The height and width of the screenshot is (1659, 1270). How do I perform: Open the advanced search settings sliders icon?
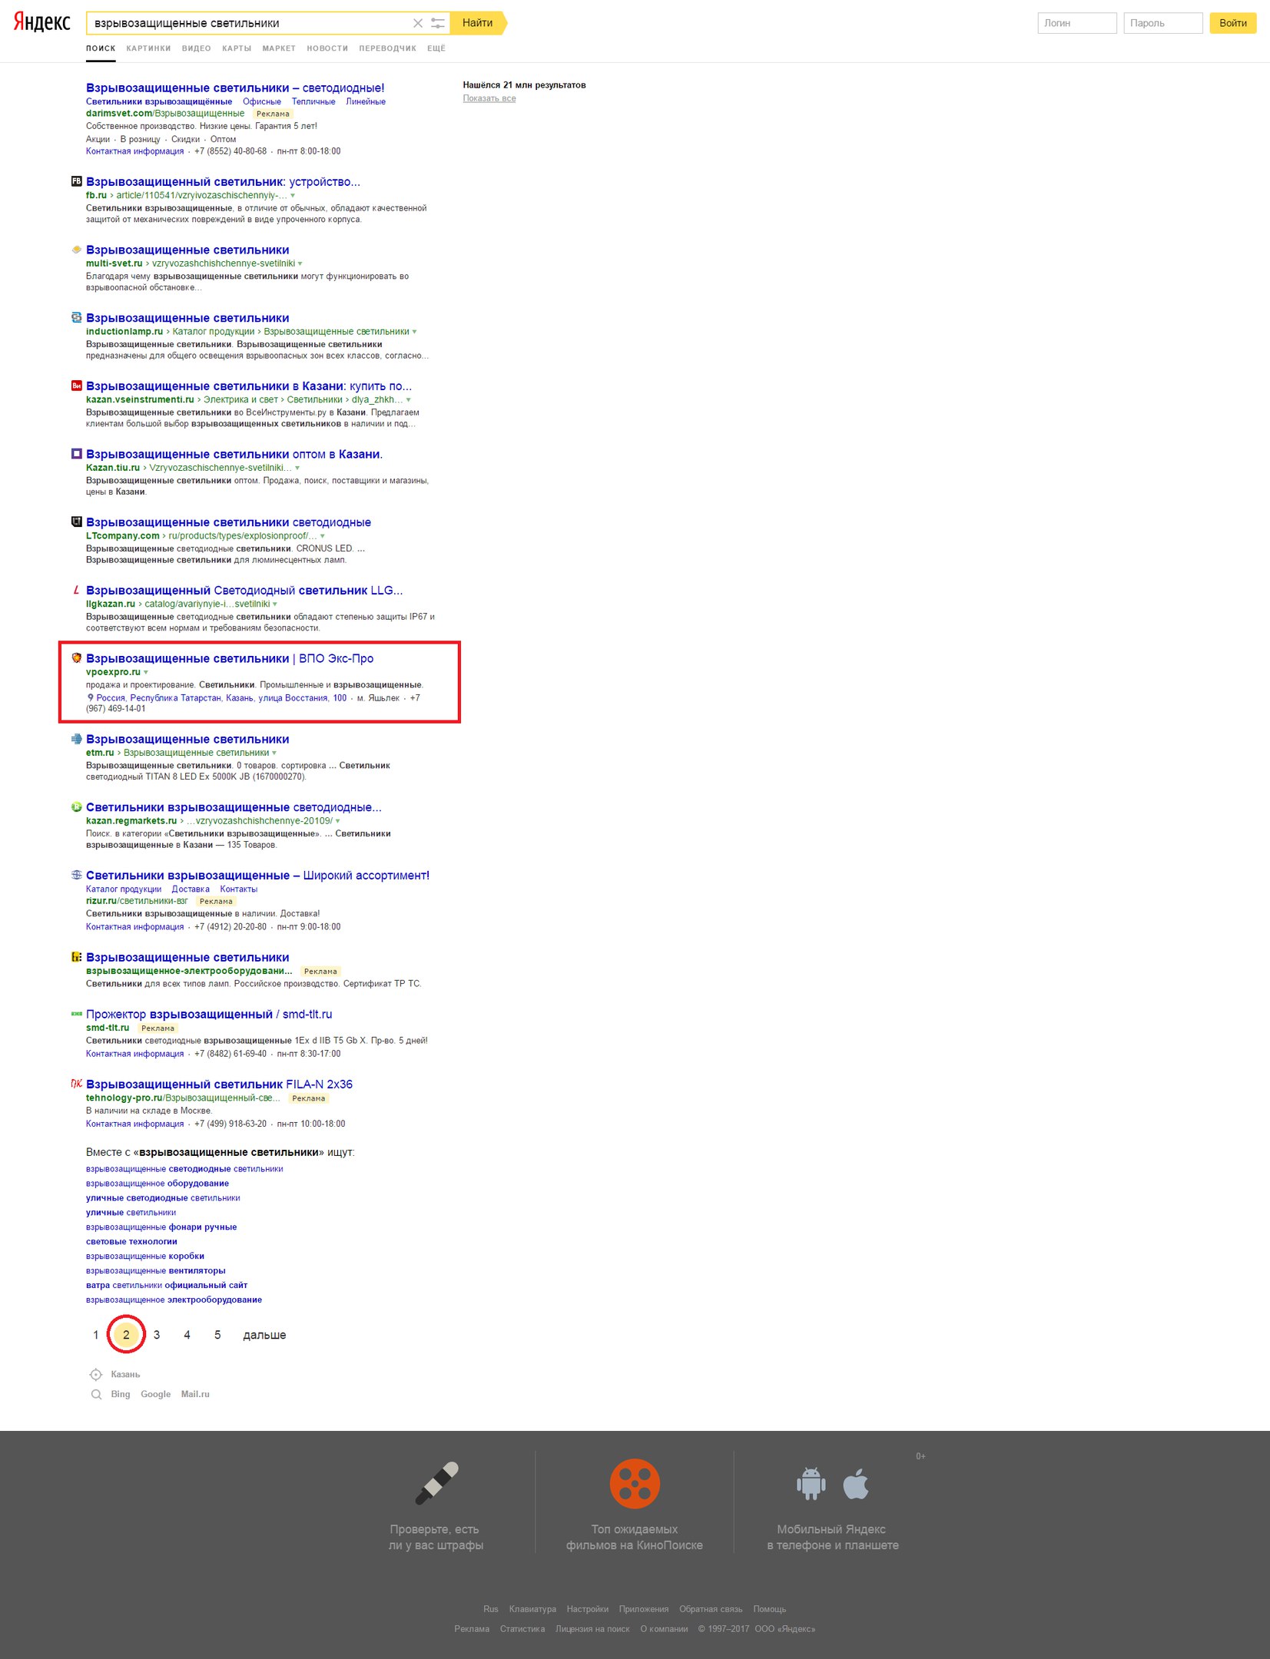438,23
